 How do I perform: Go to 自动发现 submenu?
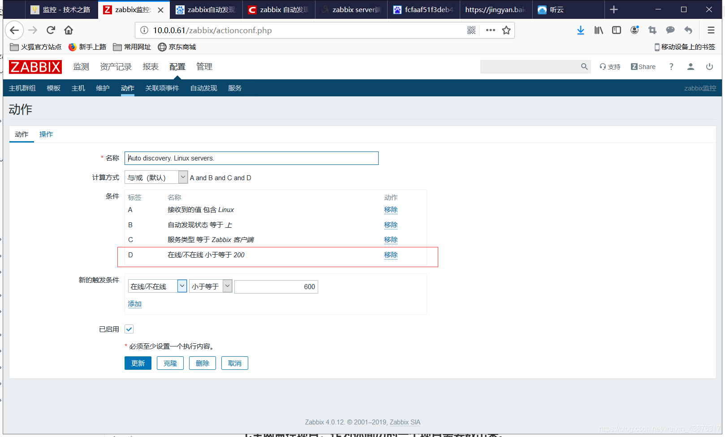pyautogui.click(x=203, y=88)
